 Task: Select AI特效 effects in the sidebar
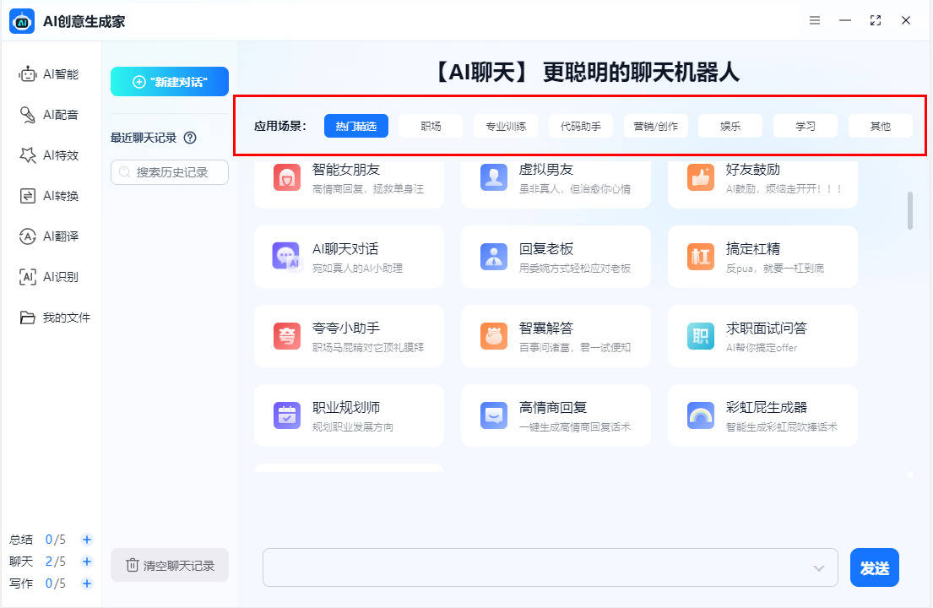[49, 155]
